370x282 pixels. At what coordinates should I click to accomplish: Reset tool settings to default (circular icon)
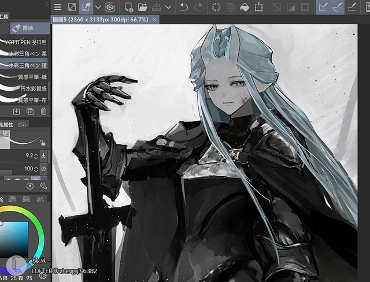(30, 186)
